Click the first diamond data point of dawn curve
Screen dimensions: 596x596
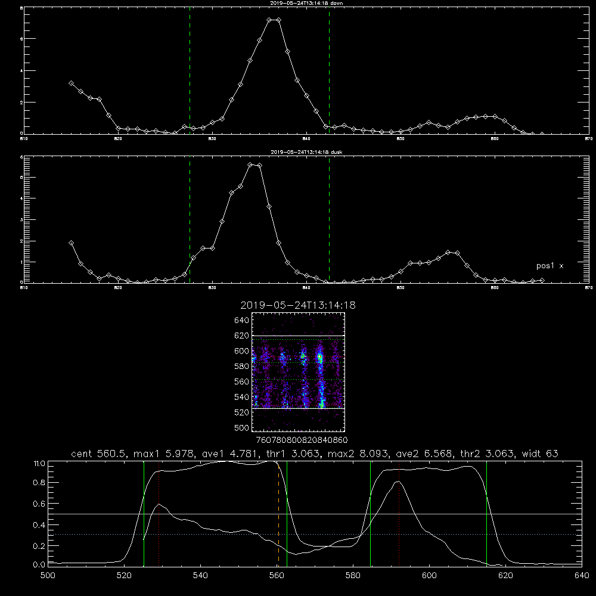71,83
